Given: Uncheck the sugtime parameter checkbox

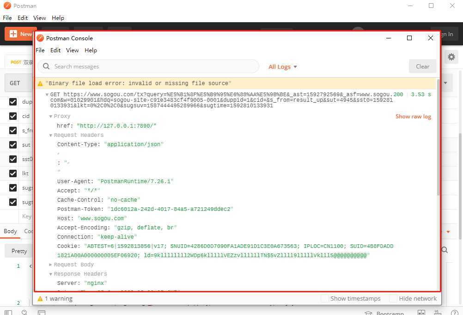Looking at the screenshot, I should coord(13,202).
